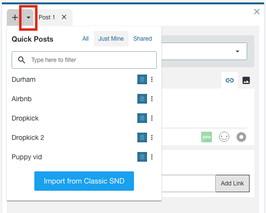Image resolution: width=266 pixels, height=213 pixels.
Task: Open the emoji smiley picker
Action: (224, 137)
